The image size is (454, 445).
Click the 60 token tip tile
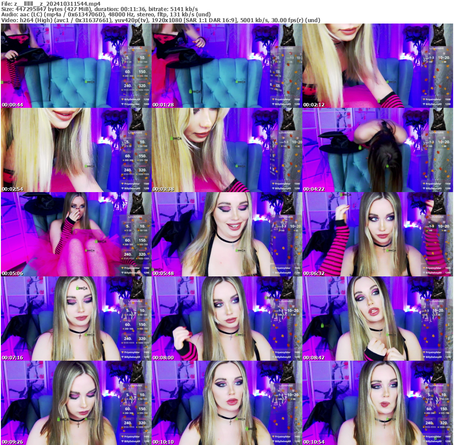point(127,71)
